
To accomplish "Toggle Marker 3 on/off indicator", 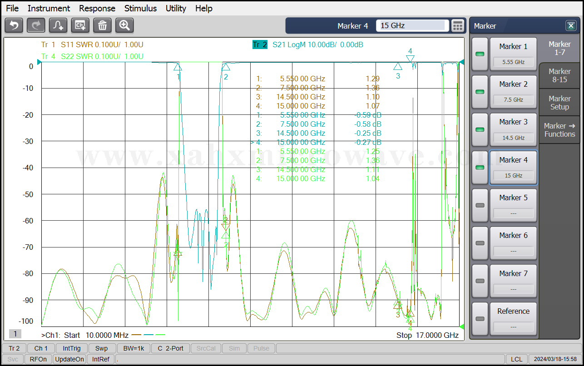I will pyautogui.click(x=480, y=129).
